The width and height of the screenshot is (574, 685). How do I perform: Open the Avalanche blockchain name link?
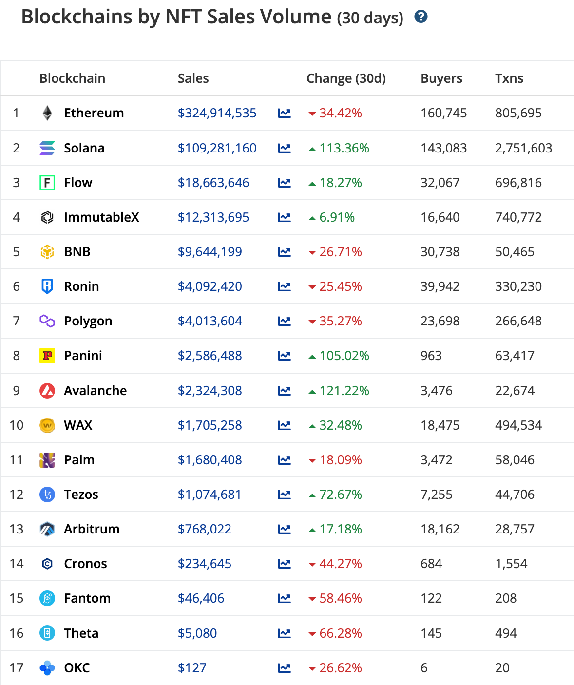coord(96,391)
